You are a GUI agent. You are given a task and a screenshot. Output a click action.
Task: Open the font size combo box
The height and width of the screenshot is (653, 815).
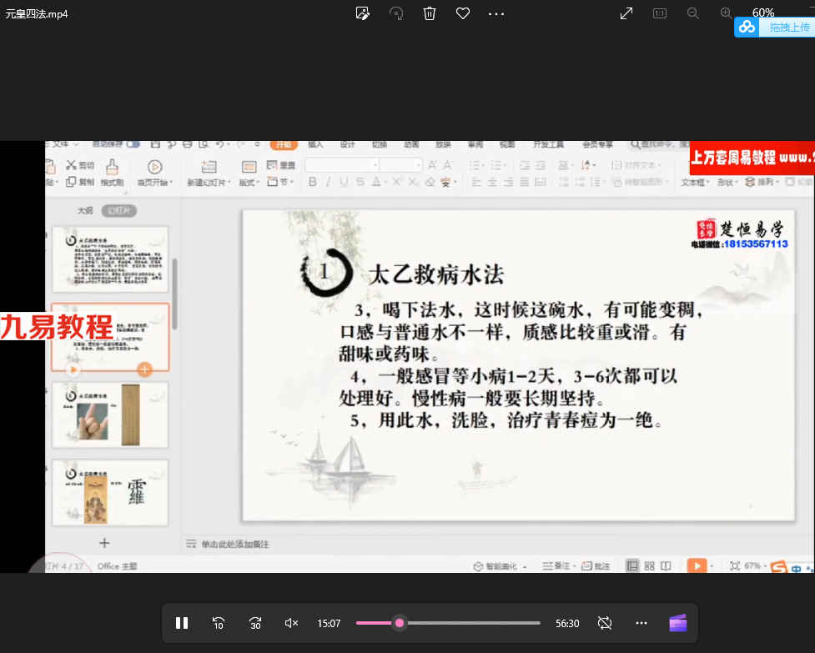point(400,165)
